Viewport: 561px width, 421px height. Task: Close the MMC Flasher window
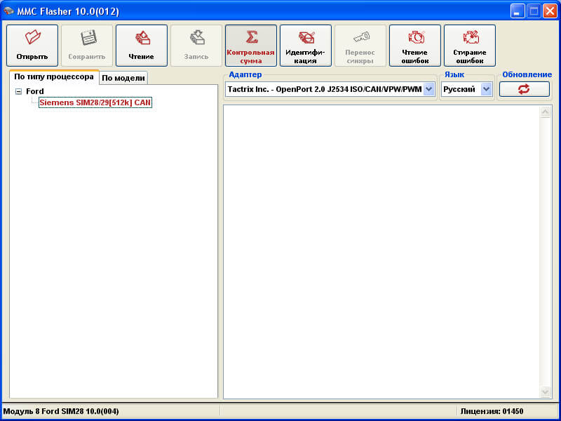550,11
